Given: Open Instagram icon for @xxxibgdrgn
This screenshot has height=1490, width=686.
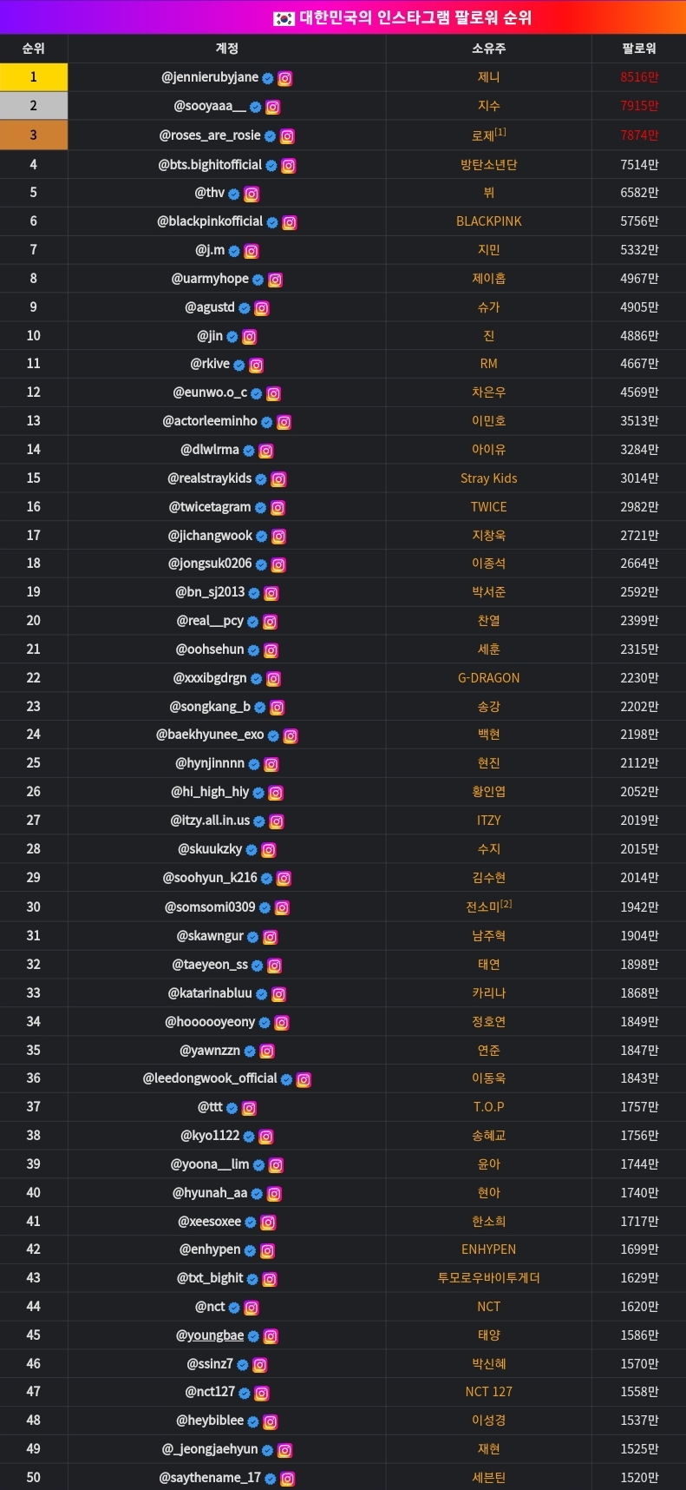Looking at the screenshot, I should [x=273, y=679].
